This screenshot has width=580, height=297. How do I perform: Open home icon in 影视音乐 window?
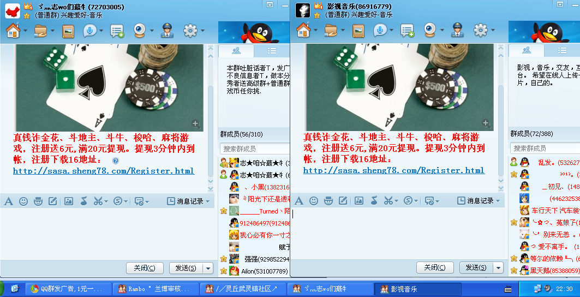(x=303, y=31)
